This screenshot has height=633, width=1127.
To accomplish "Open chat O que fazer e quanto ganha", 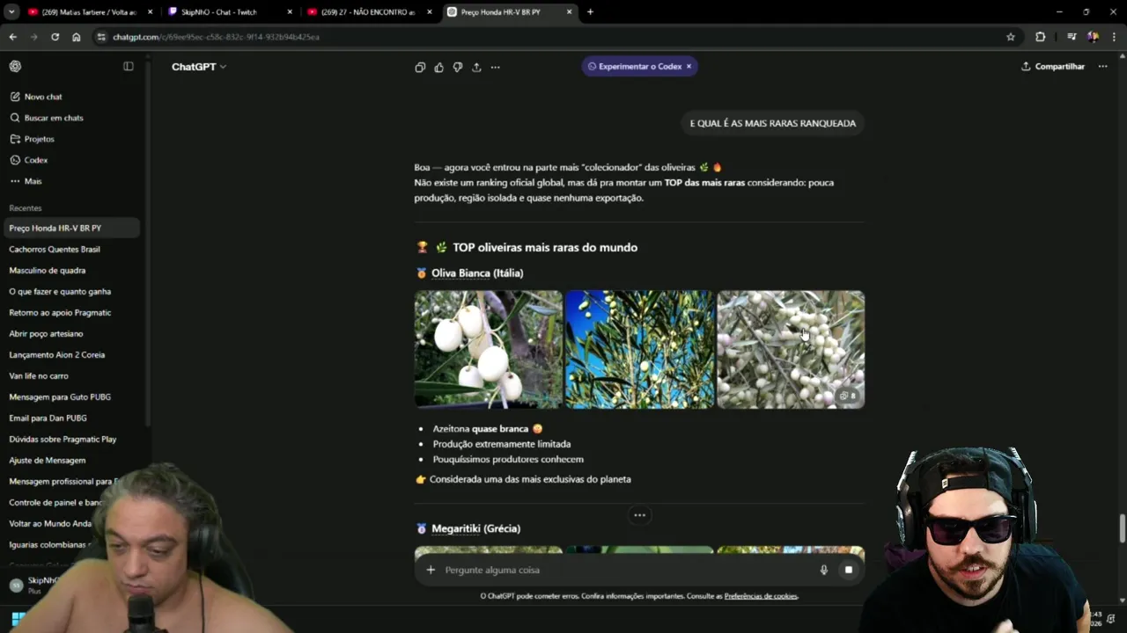I will pos(60,291).
